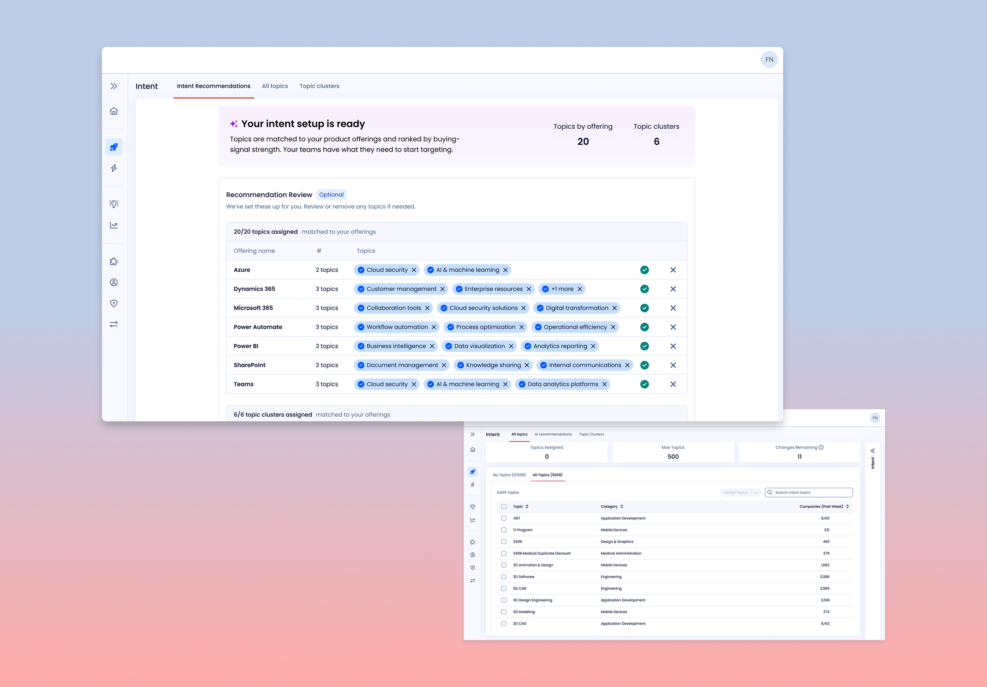
Task: Remove the entire Microsoft 365 offering row
Action: [673, 308]
